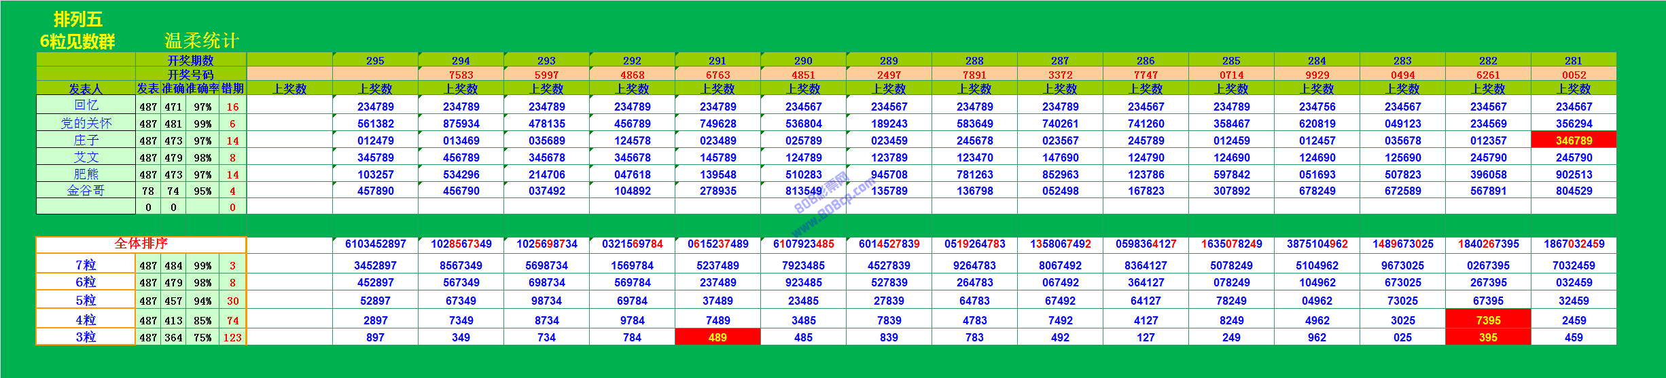
Task: Click the 3粒 row label
Action: point(86,337)
